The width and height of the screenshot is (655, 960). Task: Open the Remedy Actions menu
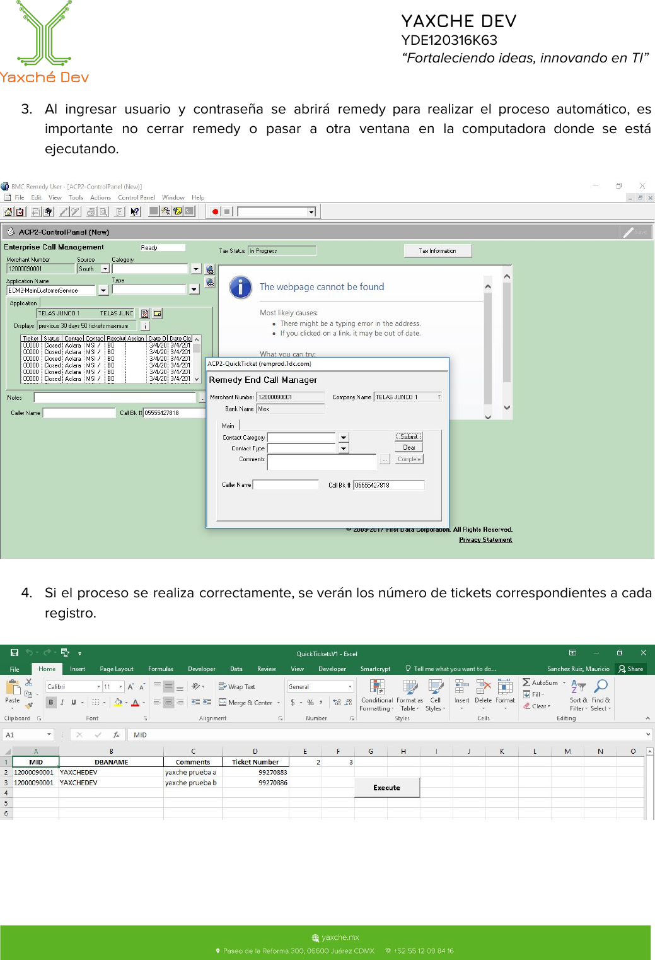[x=100, y=197]
